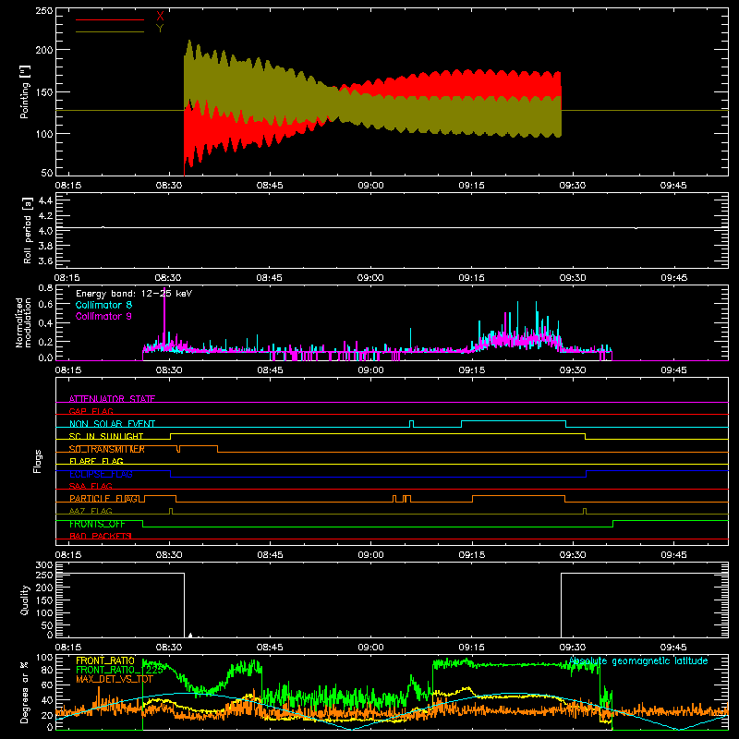Viewport: 739px width, 739px height.
Task: Click the 'Absolute geomagnetic latitude' label
Action: [x=638, y=660]
